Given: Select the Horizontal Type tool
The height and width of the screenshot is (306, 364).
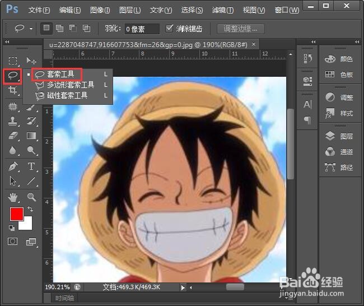Looking at the screenshot, I should point(31,166).
